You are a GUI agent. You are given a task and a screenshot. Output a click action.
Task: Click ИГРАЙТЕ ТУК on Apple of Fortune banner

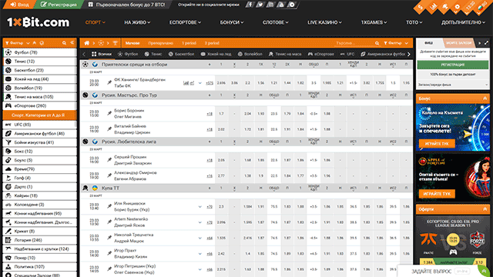coord(437,194)
